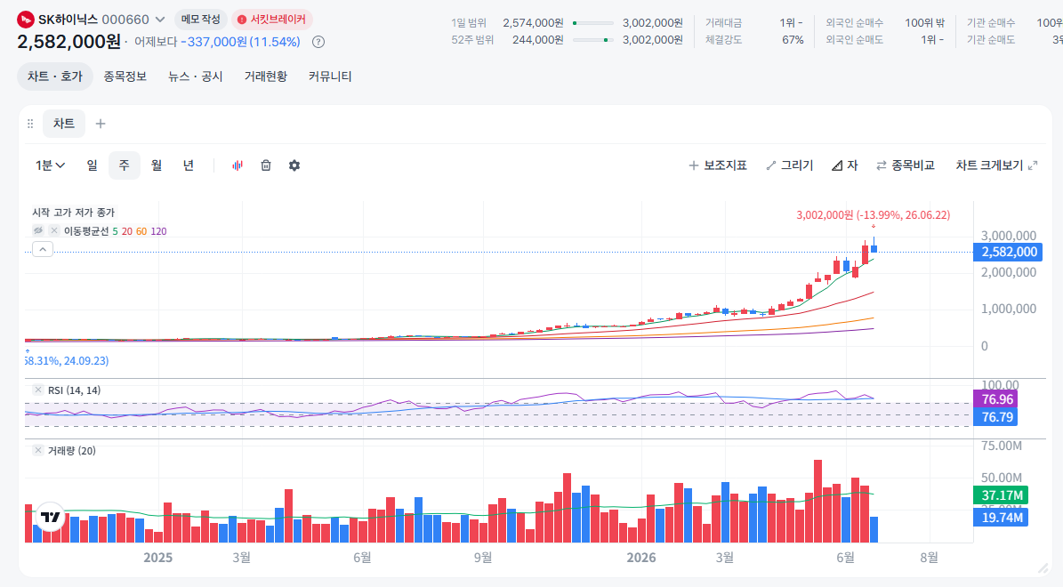
Task: Expand the SK하이닉스 000660 stock dropdown
Action: [160, 20]
